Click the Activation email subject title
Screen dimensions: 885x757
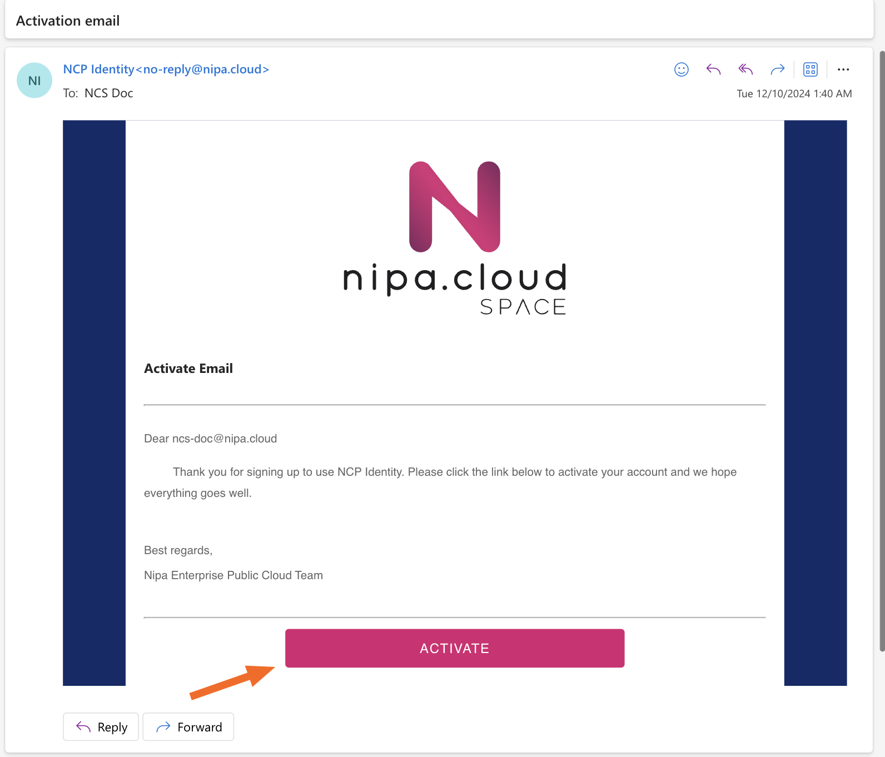68,21
